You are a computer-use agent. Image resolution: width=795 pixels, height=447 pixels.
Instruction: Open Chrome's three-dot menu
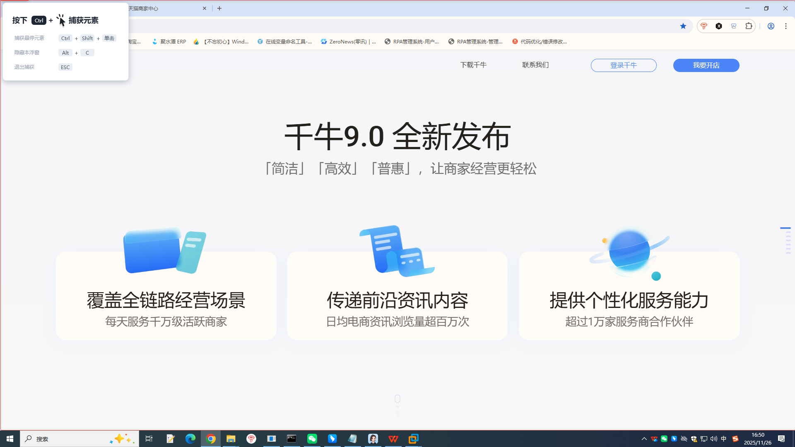point(786,26)
